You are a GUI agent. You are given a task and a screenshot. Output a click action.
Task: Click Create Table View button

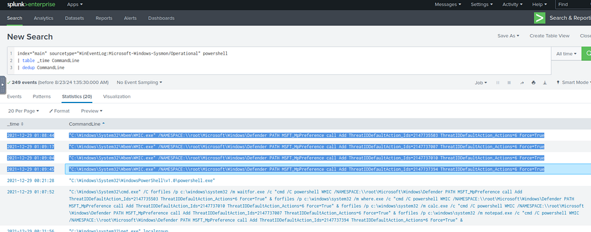(549, 36)
